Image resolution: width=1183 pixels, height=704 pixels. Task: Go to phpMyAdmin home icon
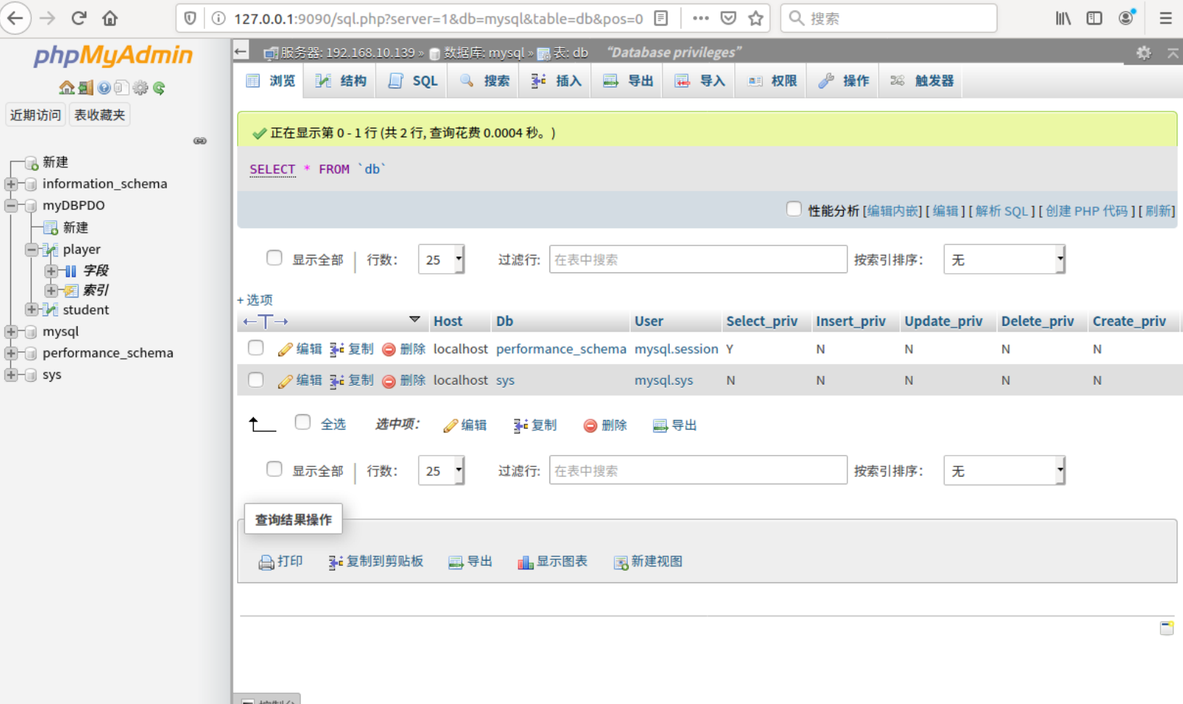pos(67,88)
